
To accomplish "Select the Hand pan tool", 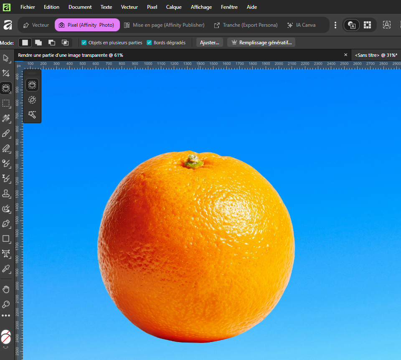I will point(6,289).
